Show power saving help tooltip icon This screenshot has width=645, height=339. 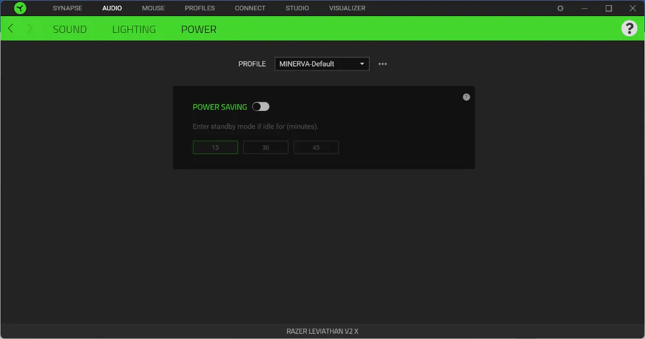(466, 98)
